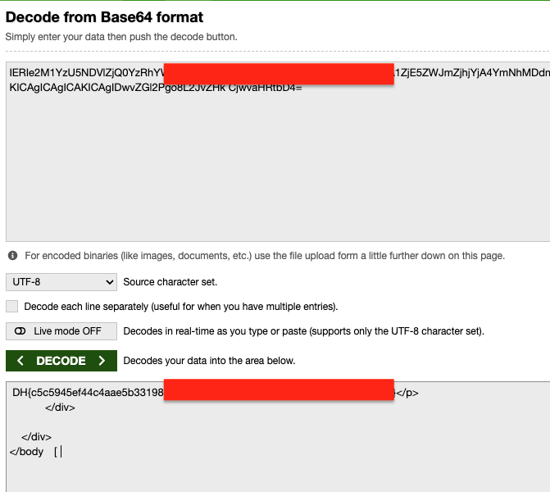Click the second line of Base64 input text

(156, 87)
